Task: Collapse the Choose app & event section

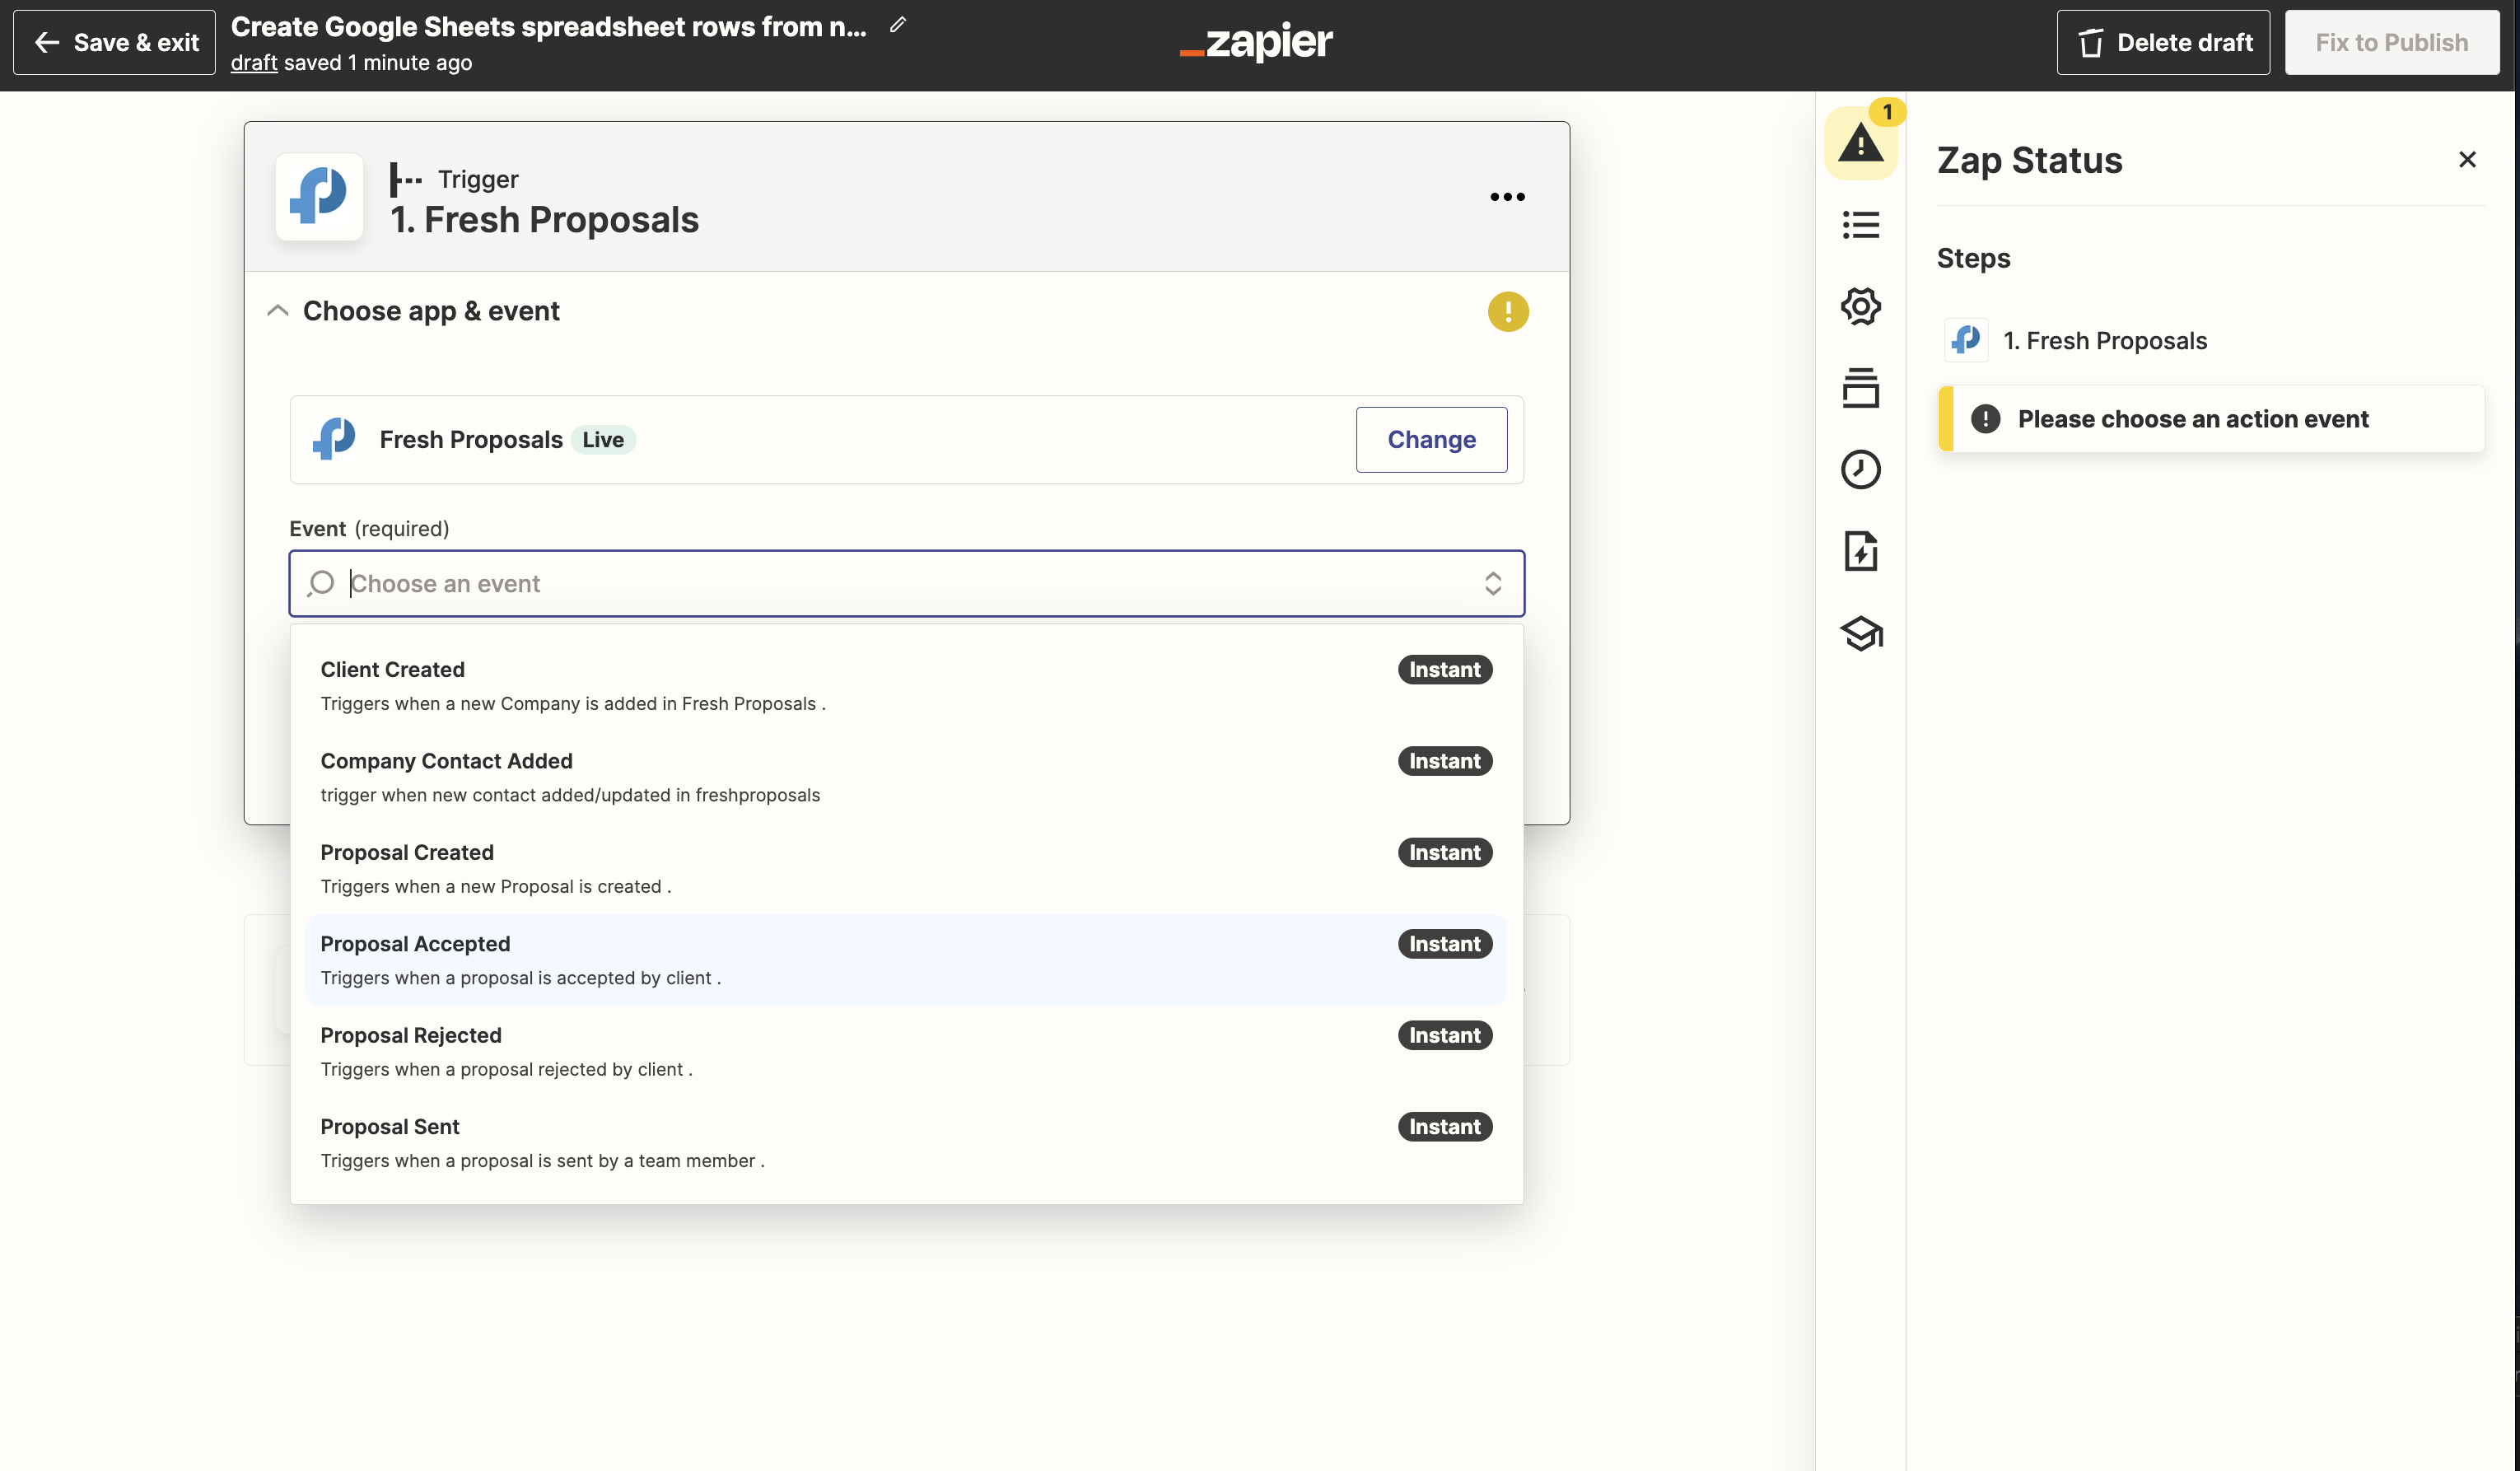Action: click(x=278, y=311)
